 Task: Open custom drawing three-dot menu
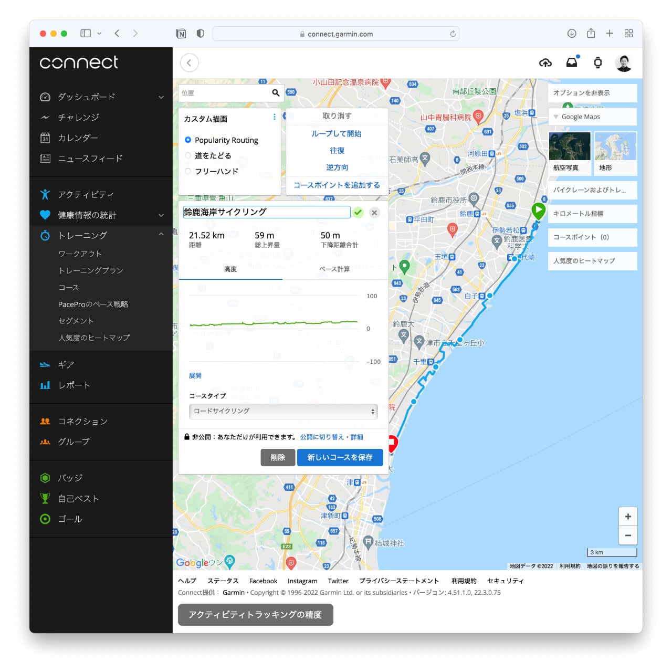coord(274,117)
